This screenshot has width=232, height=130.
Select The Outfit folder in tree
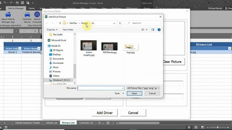pyautogui.click(x=56, y=35)
